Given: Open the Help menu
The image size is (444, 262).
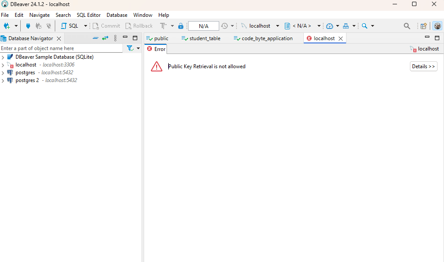Looking at the screenshot, I should click(164, 15).
